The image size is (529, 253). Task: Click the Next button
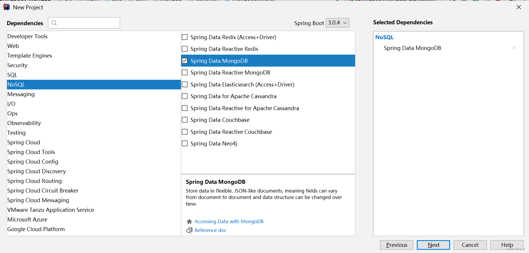pos(433,245)
